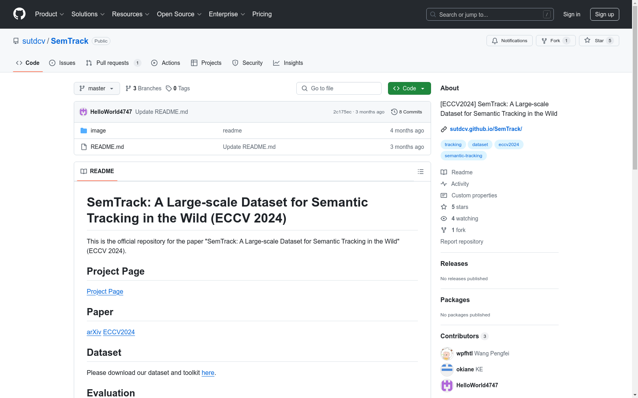Screen dimensions: 638x398
Task: Click the README outline list icon
Action: (420, 172)
